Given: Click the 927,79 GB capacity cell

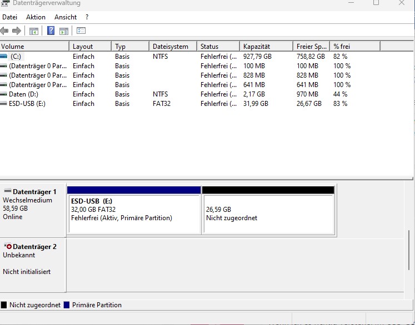Looking at the screenshot, I should 257,57.
